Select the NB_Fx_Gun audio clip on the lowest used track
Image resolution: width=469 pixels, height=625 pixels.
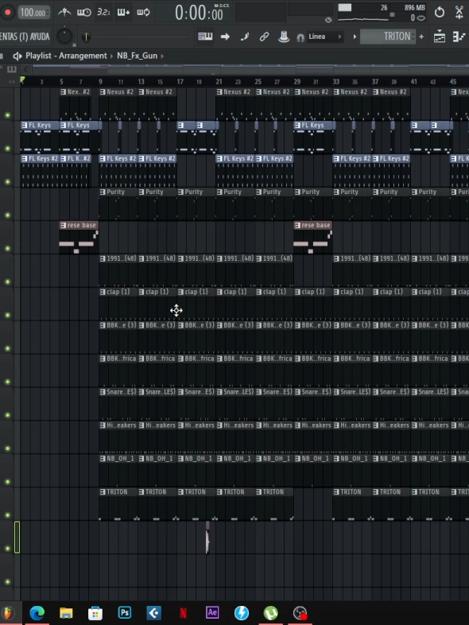point(207,538)
